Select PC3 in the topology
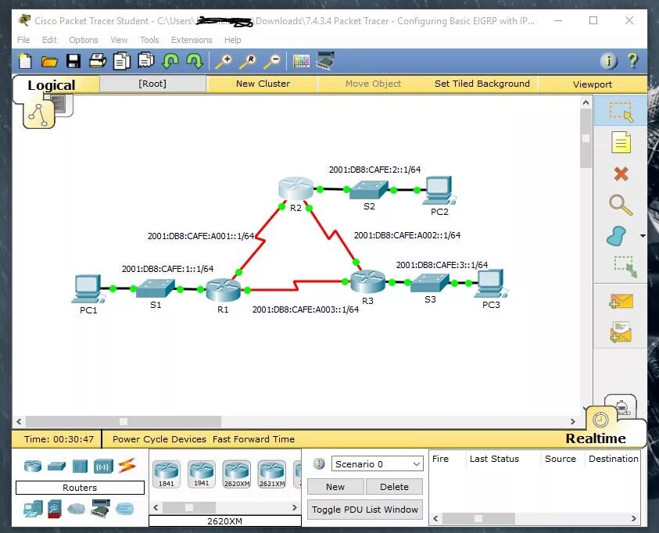The width and height of the screenshot is (659, 533). coord(490,284)
